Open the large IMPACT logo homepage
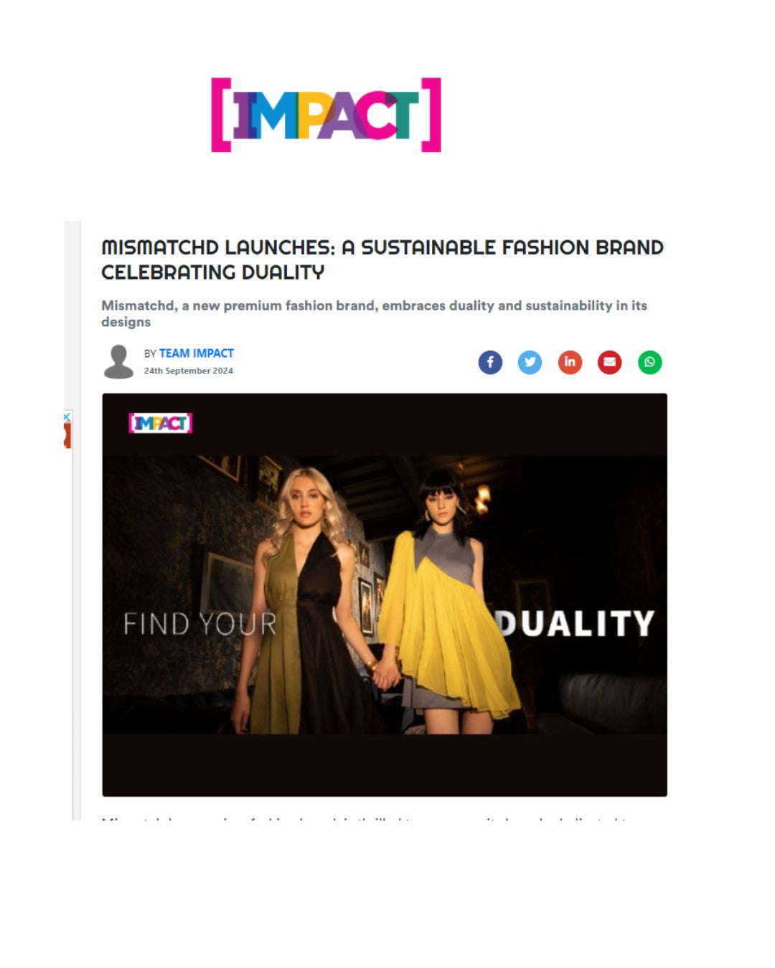The width and height of the screenshot is (775, 968). [326, 115]
